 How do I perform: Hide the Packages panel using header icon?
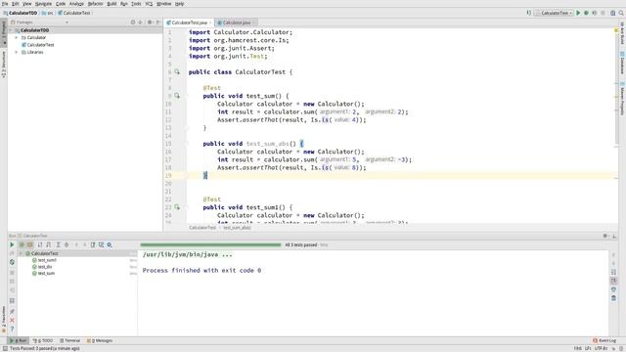tap(158, 22)
